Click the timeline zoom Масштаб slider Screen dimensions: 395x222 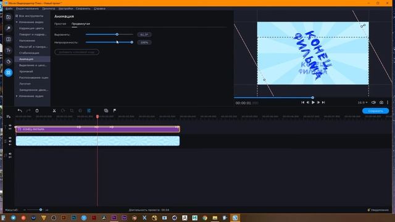click(35, 210)
